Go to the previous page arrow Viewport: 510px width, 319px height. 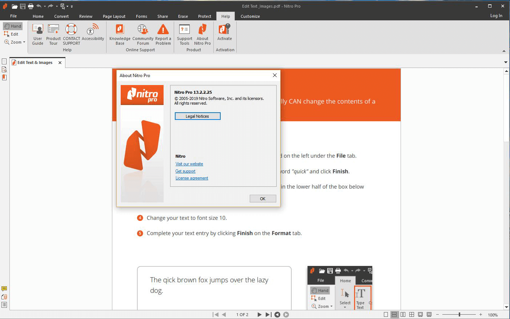point(224,315)
